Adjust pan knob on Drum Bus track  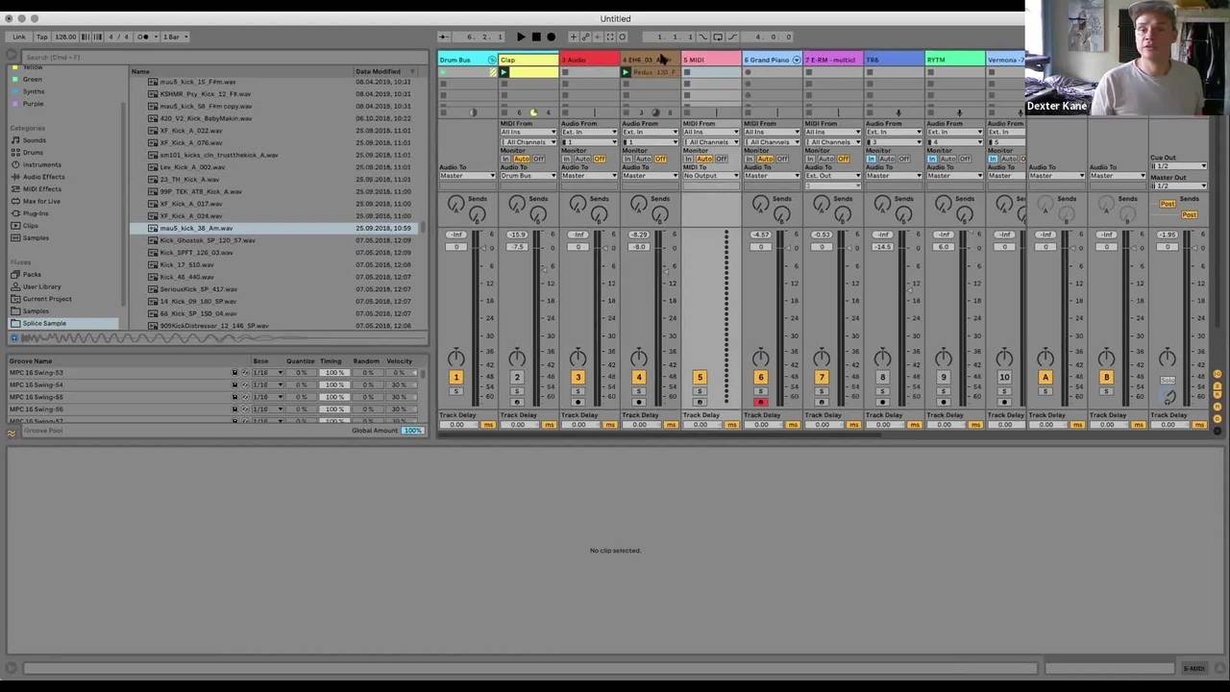[x=455, y=358]
